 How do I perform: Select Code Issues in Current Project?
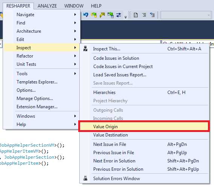pos(144,67)
